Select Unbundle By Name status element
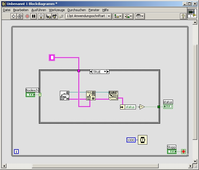Viewport: 199px width, 170px height. pyautogui.click(x=128, y=107)
